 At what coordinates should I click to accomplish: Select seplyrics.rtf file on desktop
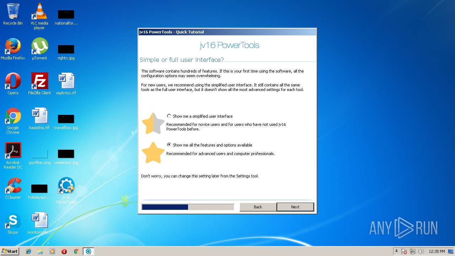66,84
